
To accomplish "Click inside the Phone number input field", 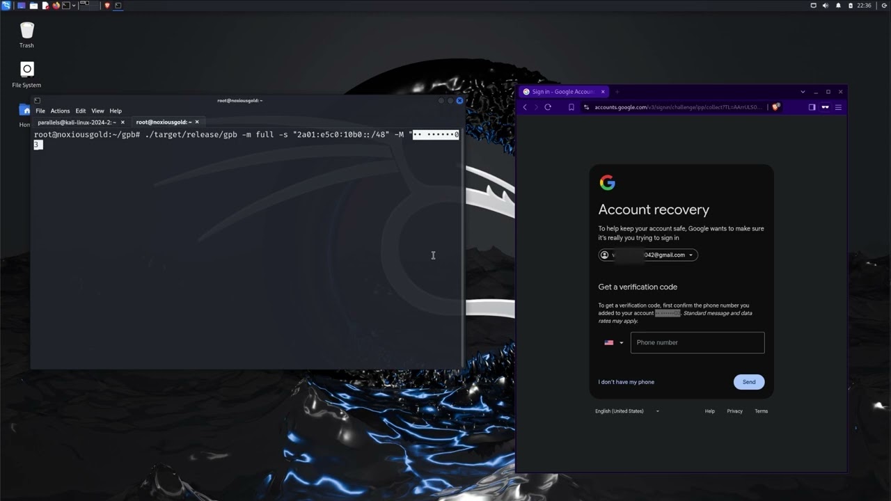I will (697, 342).
